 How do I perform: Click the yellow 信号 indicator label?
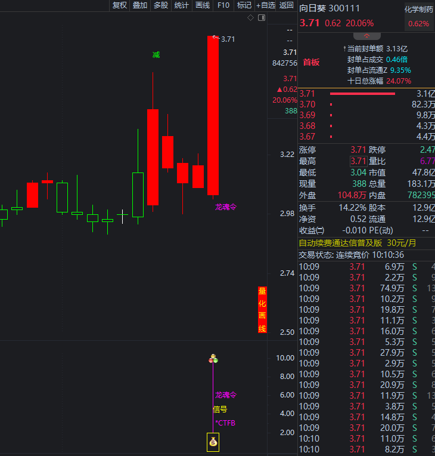tap(220, 409)
